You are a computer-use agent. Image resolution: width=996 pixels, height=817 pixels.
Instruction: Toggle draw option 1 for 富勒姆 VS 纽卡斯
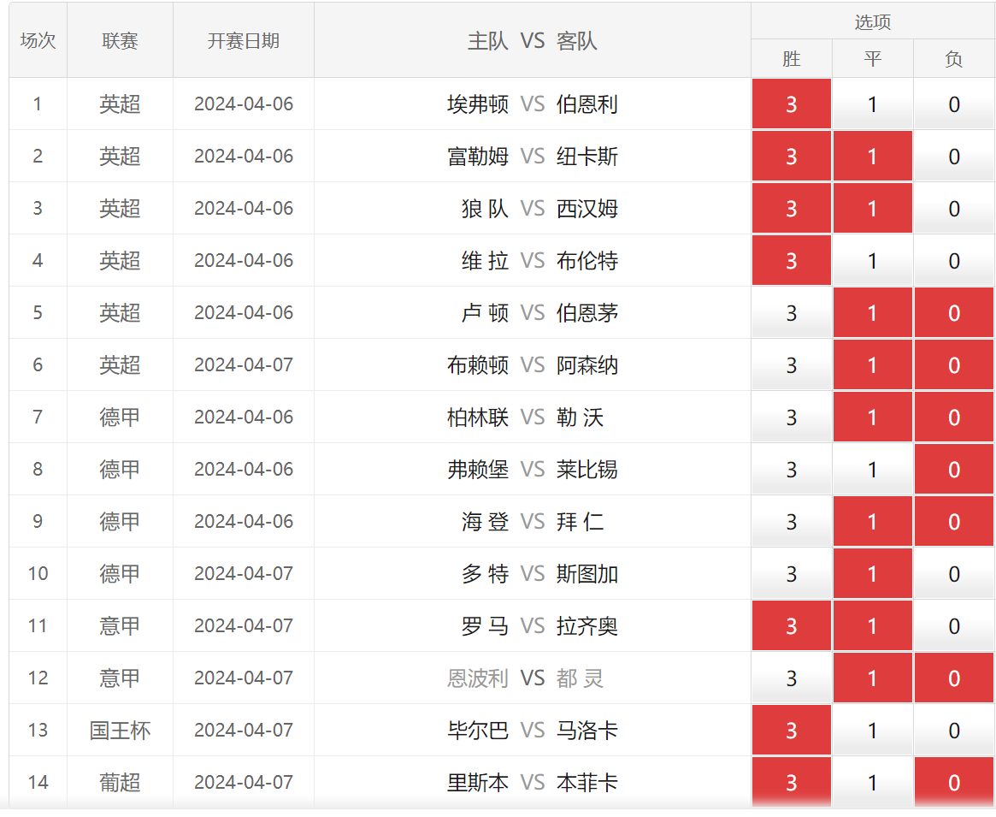[x=872, y=156]
